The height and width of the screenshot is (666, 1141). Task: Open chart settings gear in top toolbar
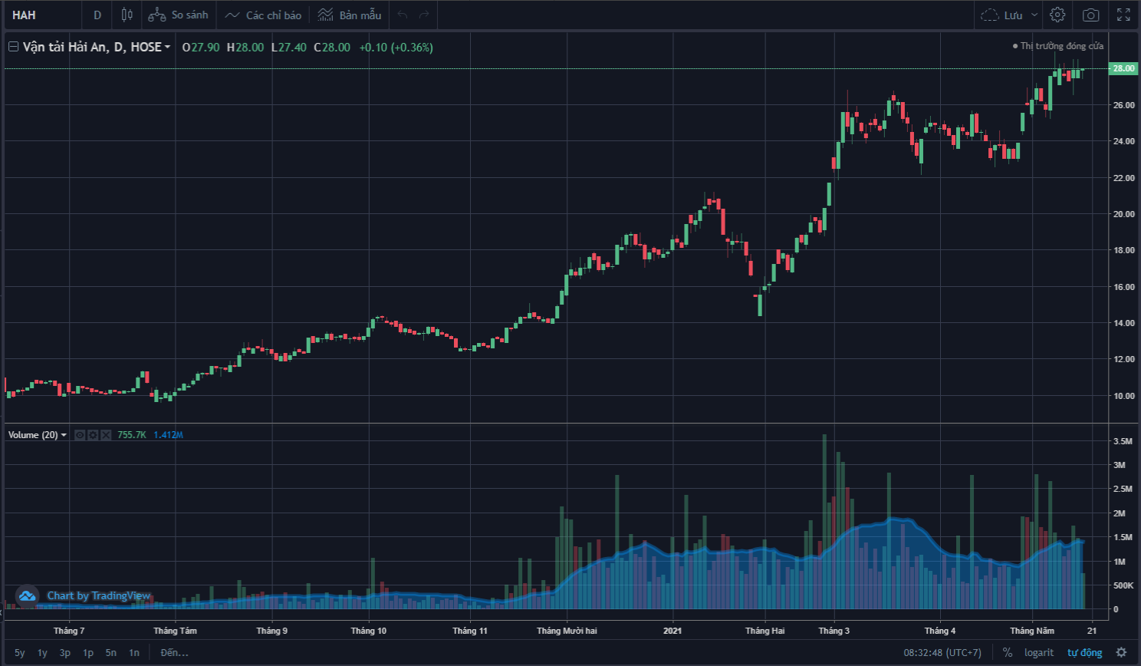(1057, 15)
